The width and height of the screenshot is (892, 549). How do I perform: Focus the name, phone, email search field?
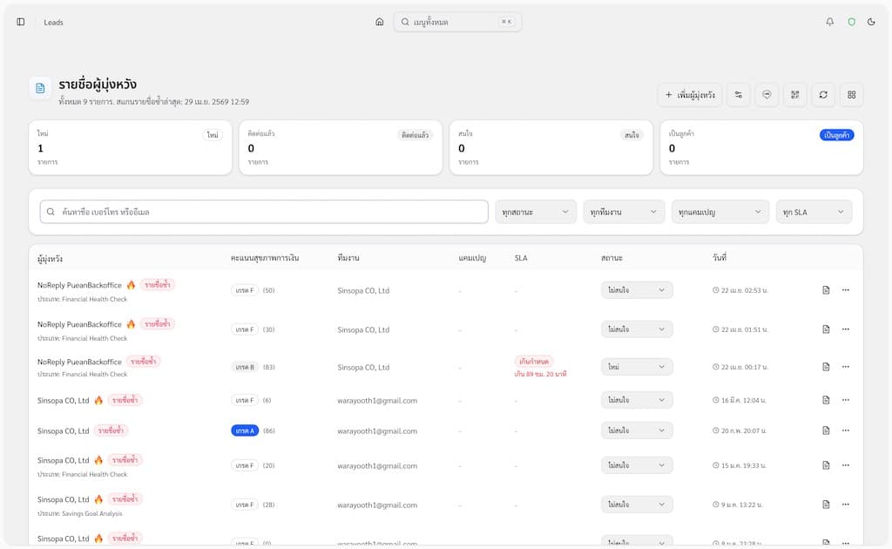264,212
